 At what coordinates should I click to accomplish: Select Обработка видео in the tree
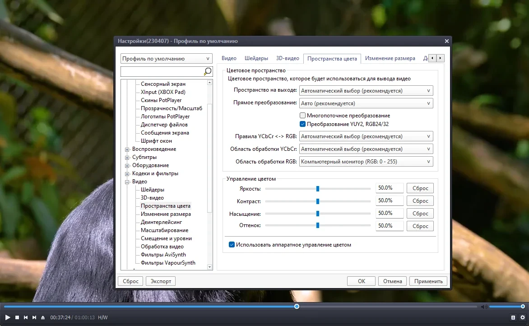pyautogui.click(x=162, y=247)
